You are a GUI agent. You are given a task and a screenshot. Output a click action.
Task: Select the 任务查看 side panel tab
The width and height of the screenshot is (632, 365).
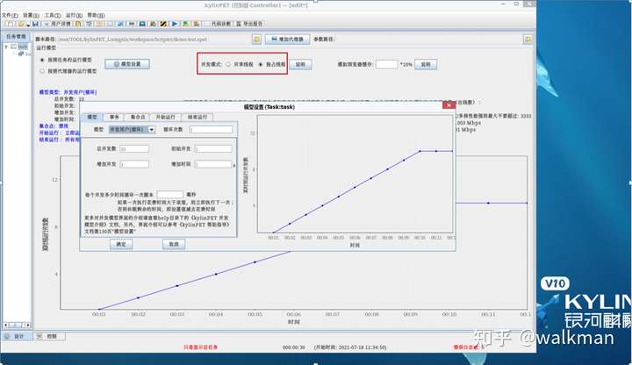[x=16, y=37]
